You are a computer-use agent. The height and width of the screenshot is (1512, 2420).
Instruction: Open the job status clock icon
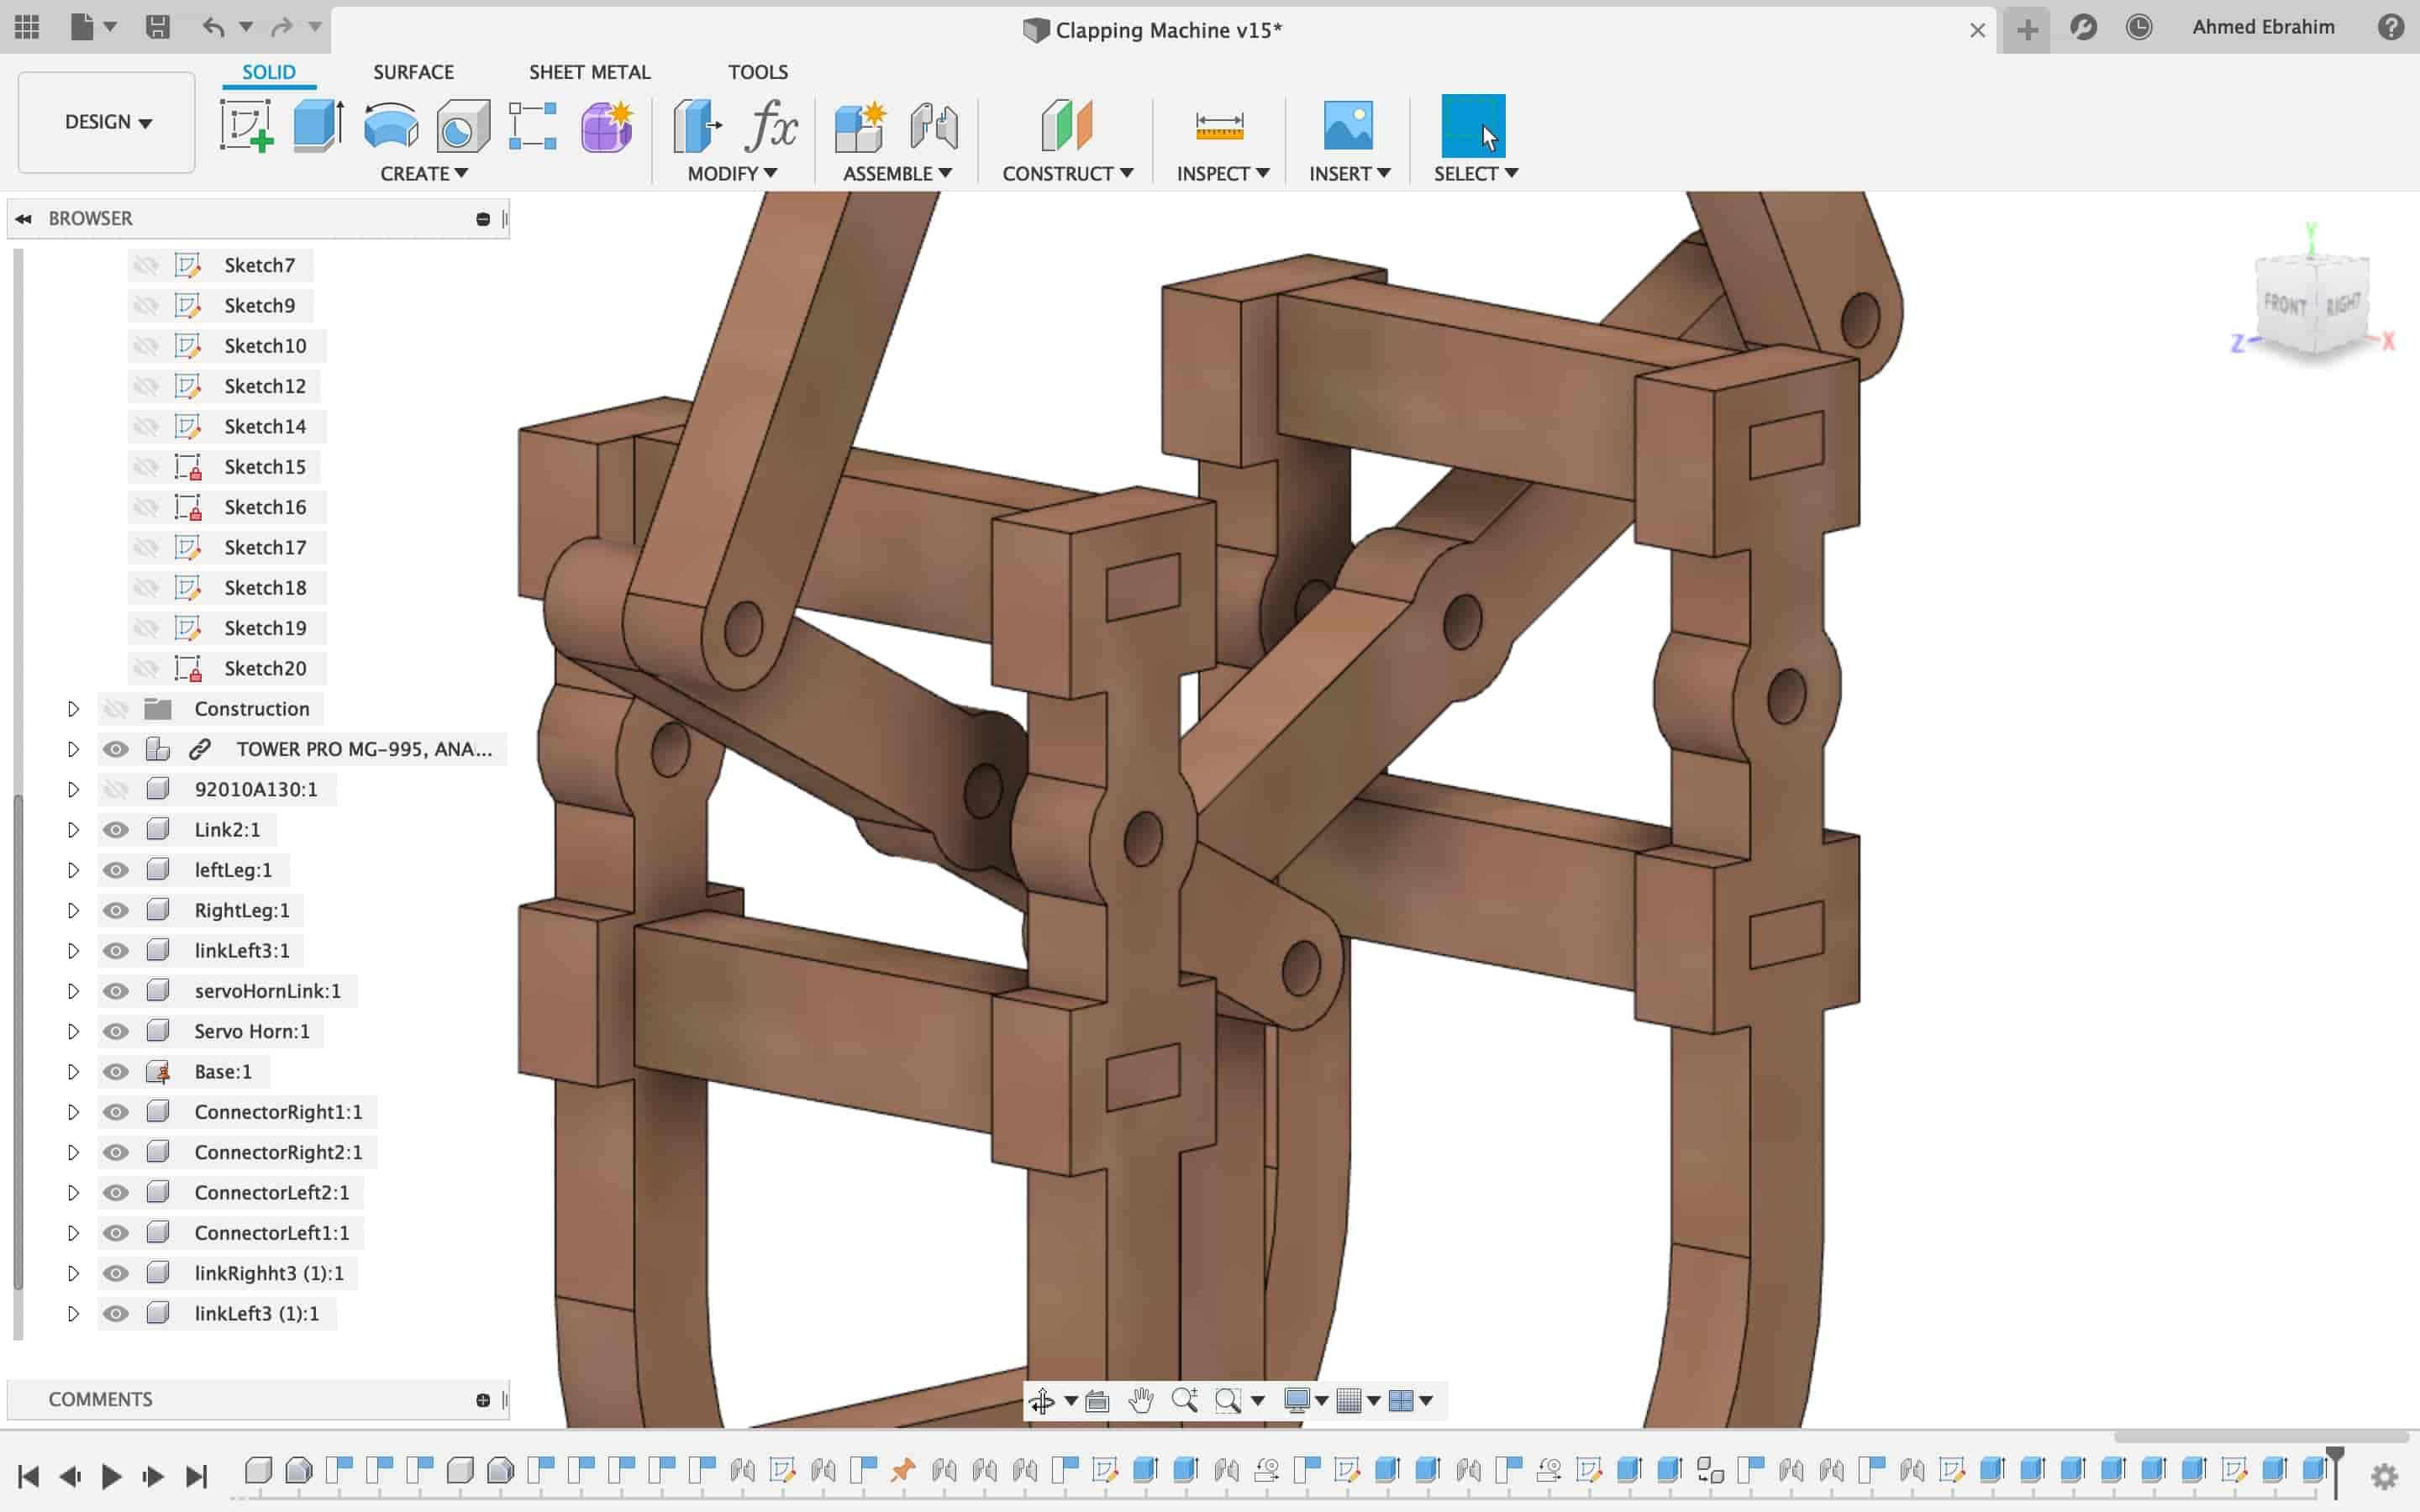[2138, 27]
